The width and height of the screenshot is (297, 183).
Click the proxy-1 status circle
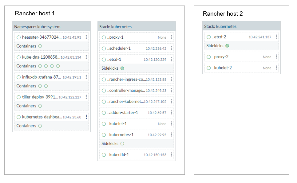pyautogui.click(x=104, y=37)
